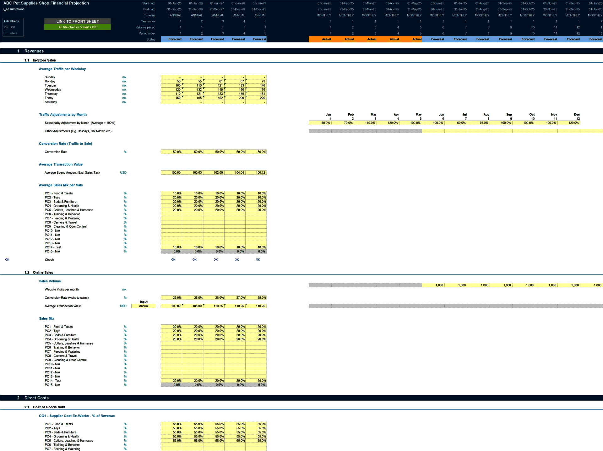603x451 pixels.
Task: Select Average Spend Amount (Excl Sales Tax) label
Action: 72,173
